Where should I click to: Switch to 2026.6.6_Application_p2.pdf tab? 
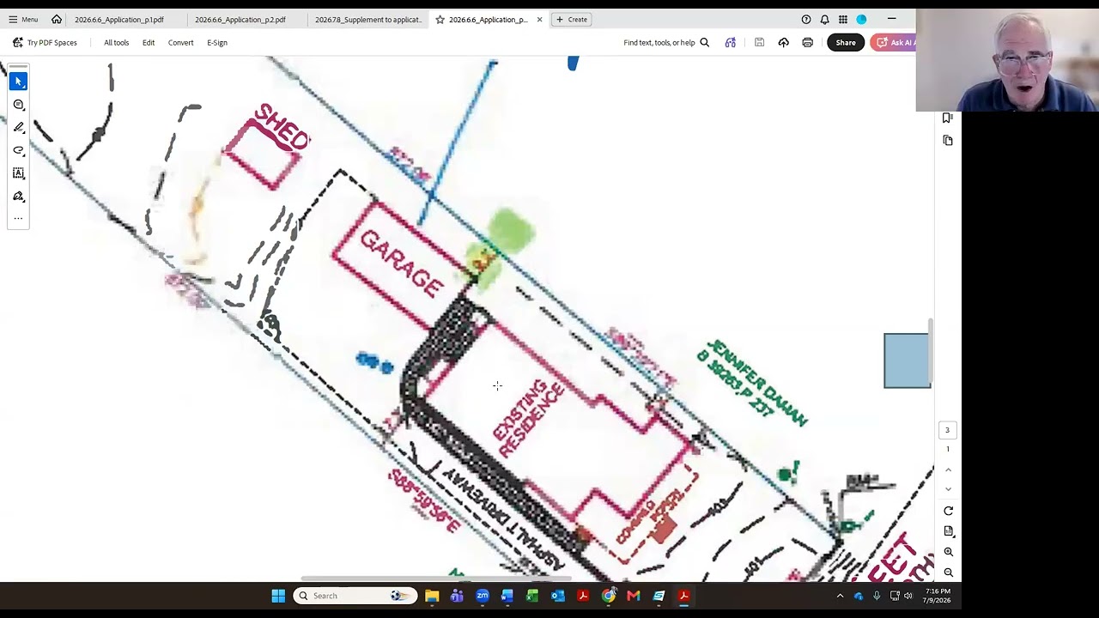(x=240, y=20)
